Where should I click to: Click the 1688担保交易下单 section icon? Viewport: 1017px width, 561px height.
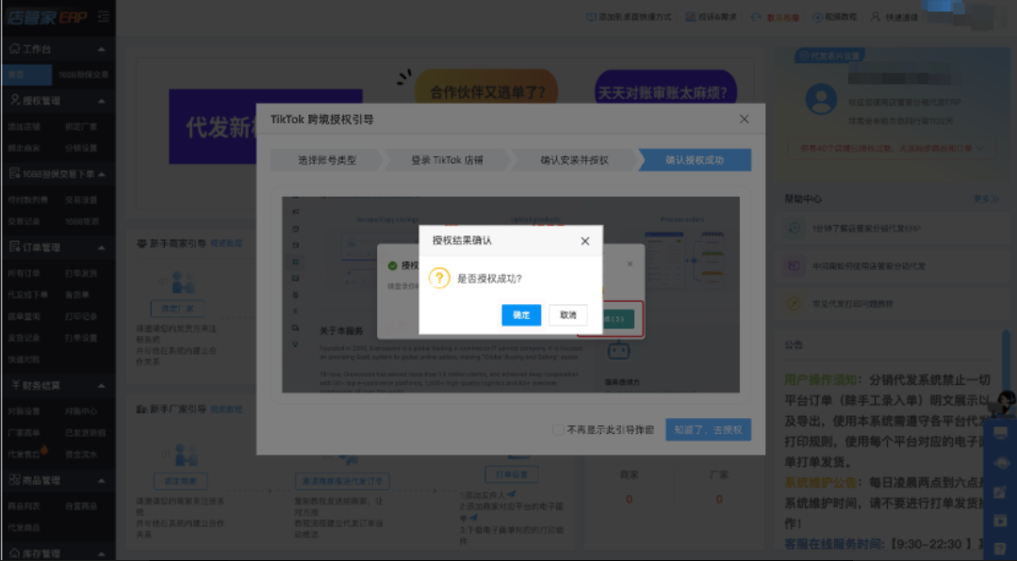pyautogui.click(x=14, y=173)
